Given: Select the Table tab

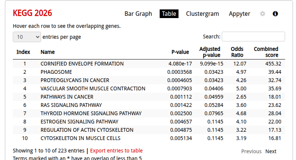Looking at the screenshot, I should 169,14.
